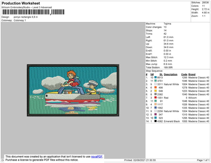The width and height of the screenshot is (211, 163).
Task: Click the 'Page 1 of 1' footer text
Action: point(203,160)
